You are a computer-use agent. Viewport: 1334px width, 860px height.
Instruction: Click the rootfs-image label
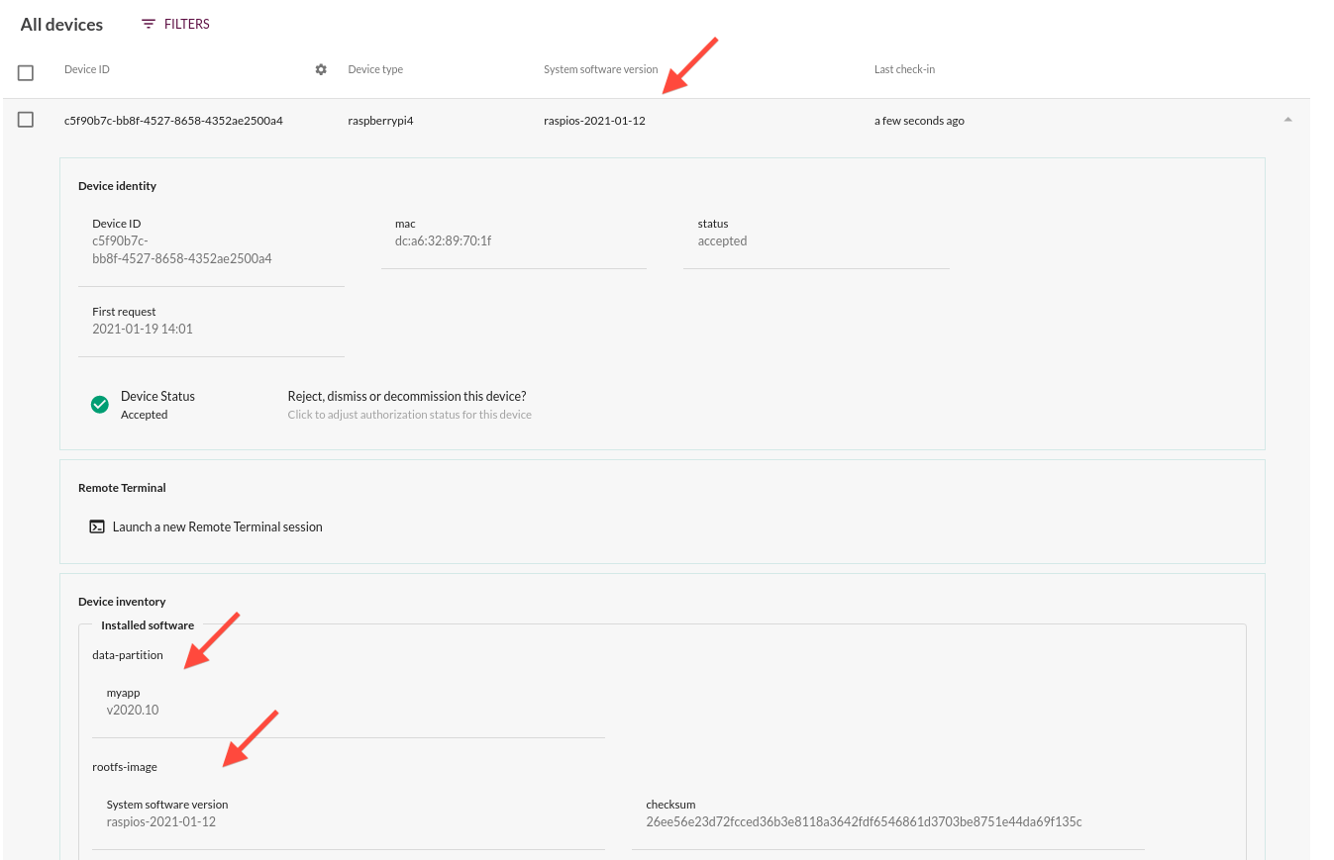[125, 766]
